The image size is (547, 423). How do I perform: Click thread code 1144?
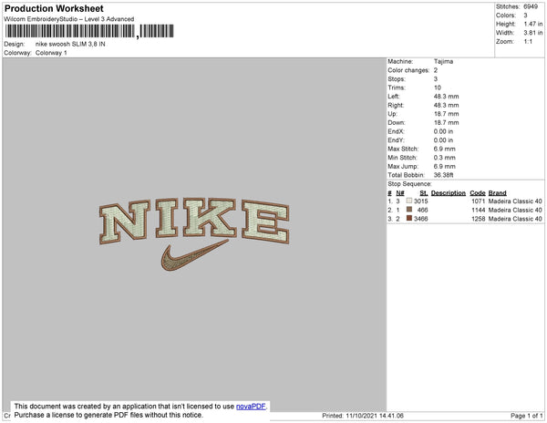tap(479, 210)
